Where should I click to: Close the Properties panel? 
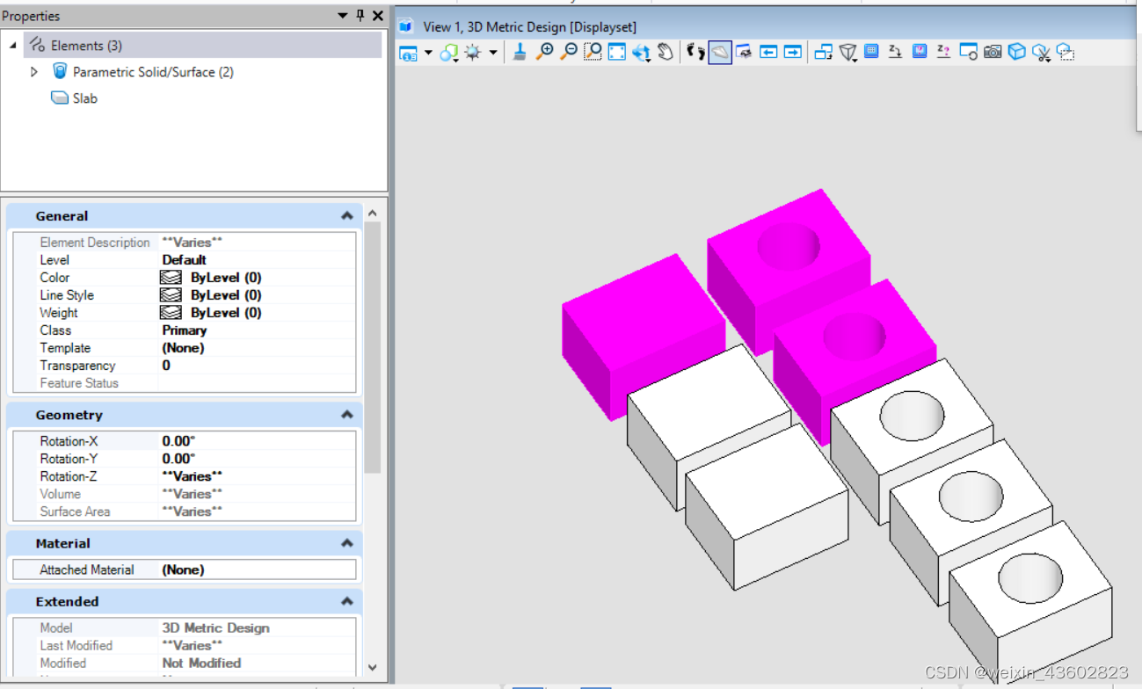pyautogui.click(x=378, y=16)
